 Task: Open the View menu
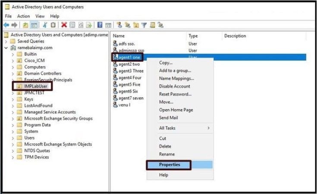point(40,16)
